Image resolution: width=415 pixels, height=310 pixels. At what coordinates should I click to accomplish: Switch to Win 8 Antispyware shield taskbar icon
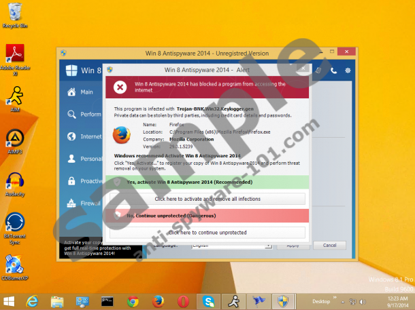point(283,301)
